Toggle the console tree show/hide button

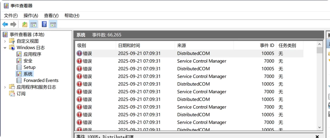point(34,24)
